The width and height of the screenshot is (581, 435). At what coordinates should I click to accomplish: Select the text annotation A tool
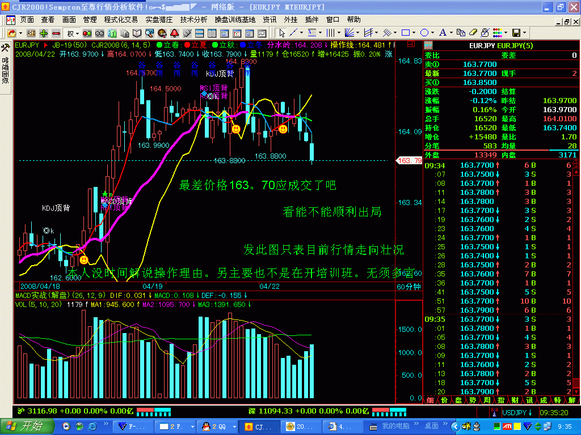point(443,33)
